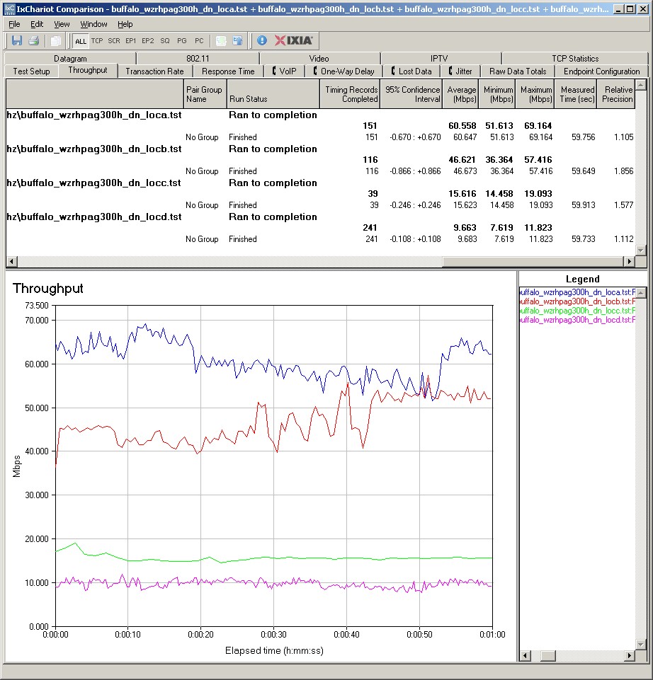
Task: Switch to the Raw Data Totals tab
Action: 518,71
